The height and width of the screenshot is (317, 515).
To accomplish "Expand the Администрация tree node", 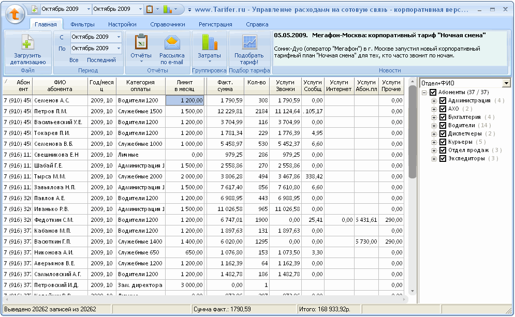I will pyautogui.click(x=434, y=101).
